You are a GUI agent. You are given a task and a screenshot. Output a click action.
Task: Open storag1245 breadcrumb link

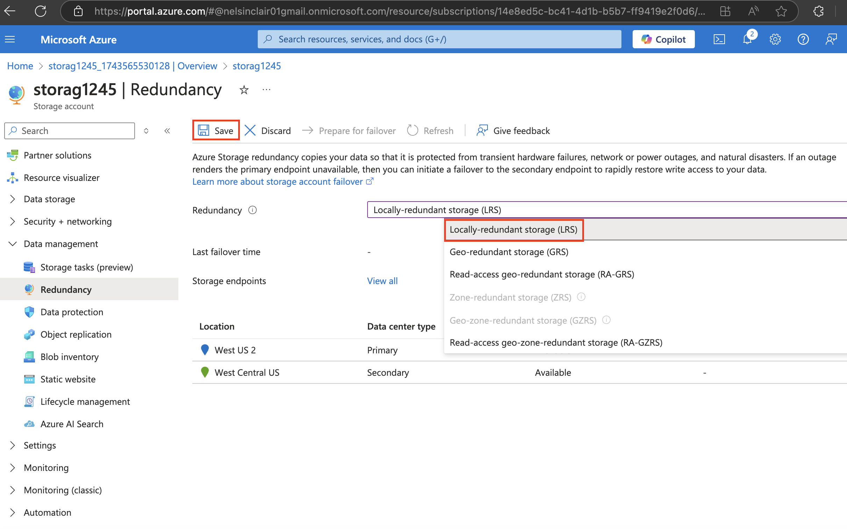click(x=257, y=66)
